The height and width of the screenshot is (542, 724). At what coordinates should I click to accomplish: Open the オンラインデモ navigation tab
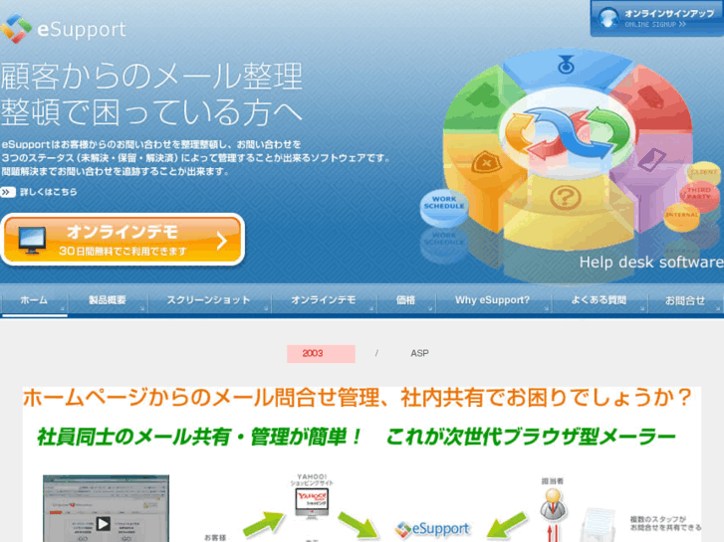point(324,300)
